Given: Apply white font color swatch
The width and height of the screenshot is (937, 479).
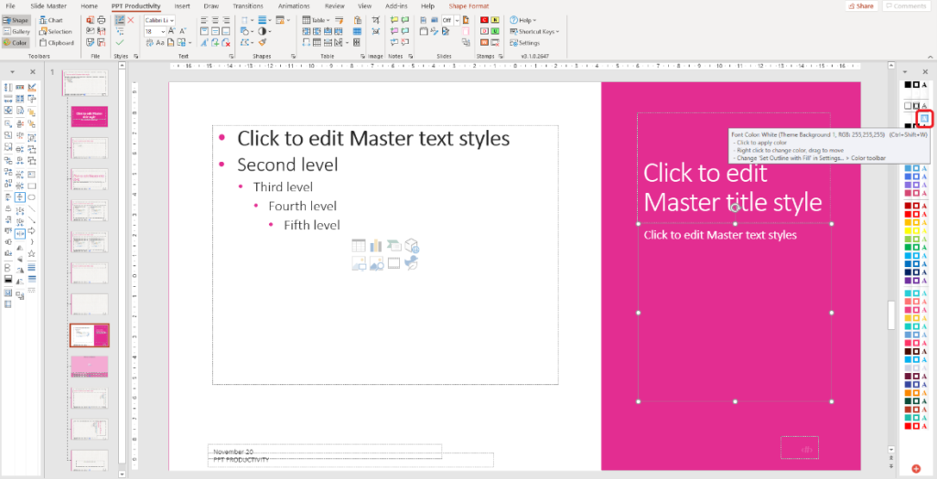Looking at the screenshot, I should pyautogui.click(x=924, y=119).
